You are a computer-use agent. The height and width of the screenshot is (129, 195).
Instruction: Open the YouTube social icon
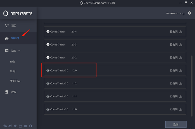point(25,126)
